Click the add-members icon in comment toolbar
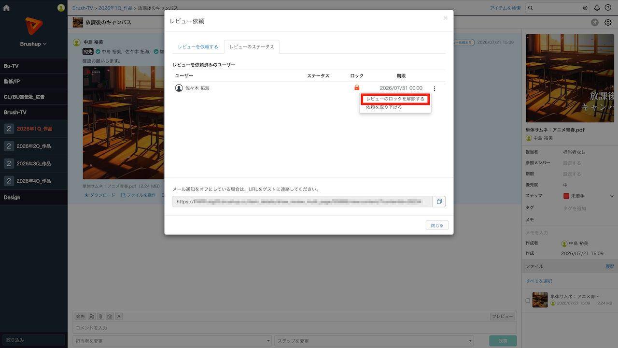The image size is (618, 348). [92, 316]
